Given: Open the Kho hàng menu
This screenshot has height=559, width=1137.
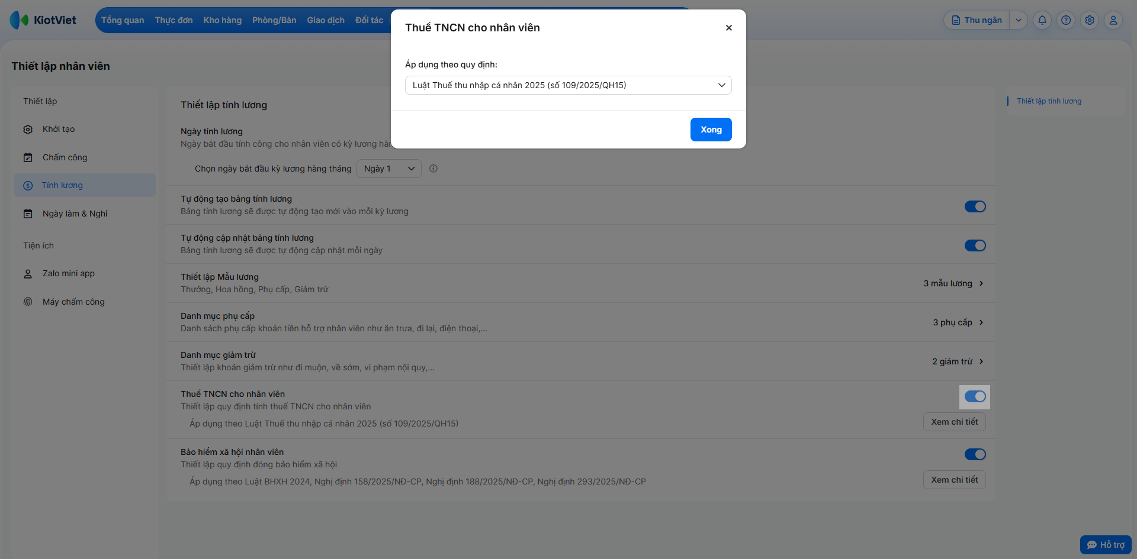Looking at the screenshot, I should pyautogui.click(x=223, y=20).
